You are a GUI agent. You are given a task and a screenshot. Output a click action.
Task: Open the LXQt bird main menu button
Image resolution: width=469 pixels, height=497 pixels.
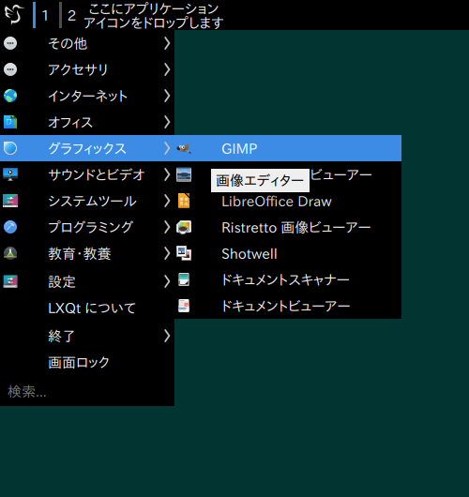[14, 15]
